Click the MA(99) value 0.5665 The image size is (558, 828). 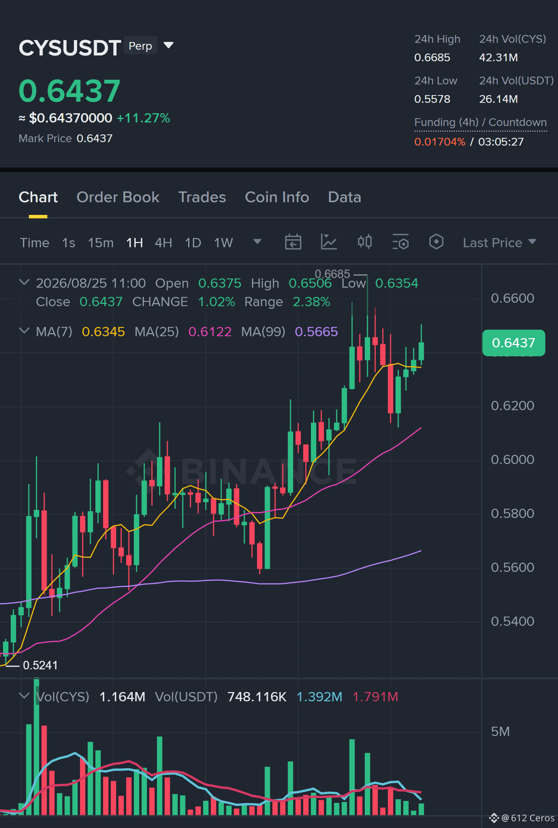(316, 332)
